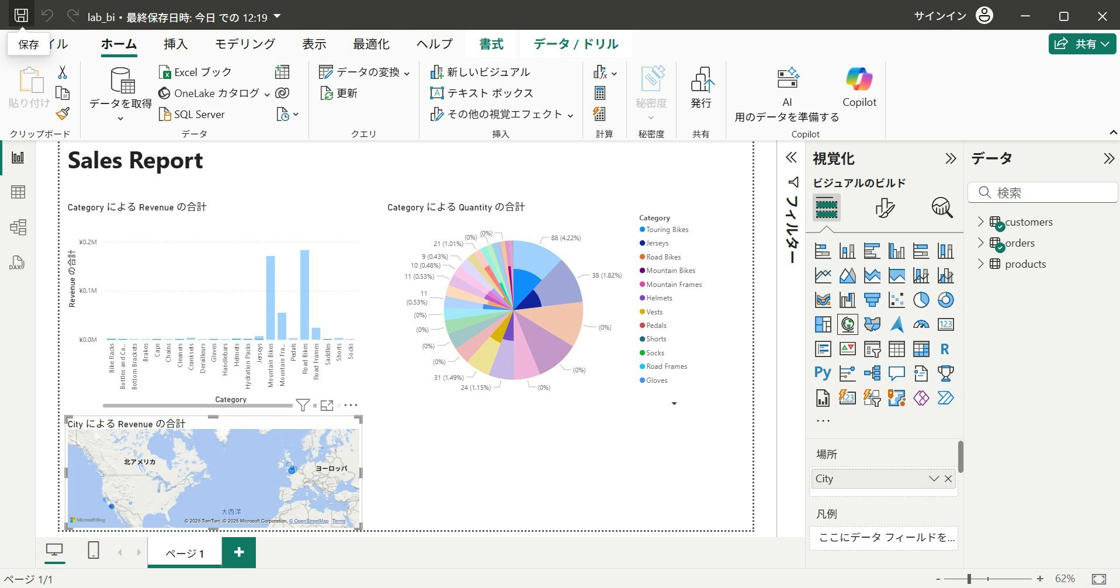1120x588 pixels.
Task: Click the bar chart horizontal scrollbar
Action: [x=197, y=405]
